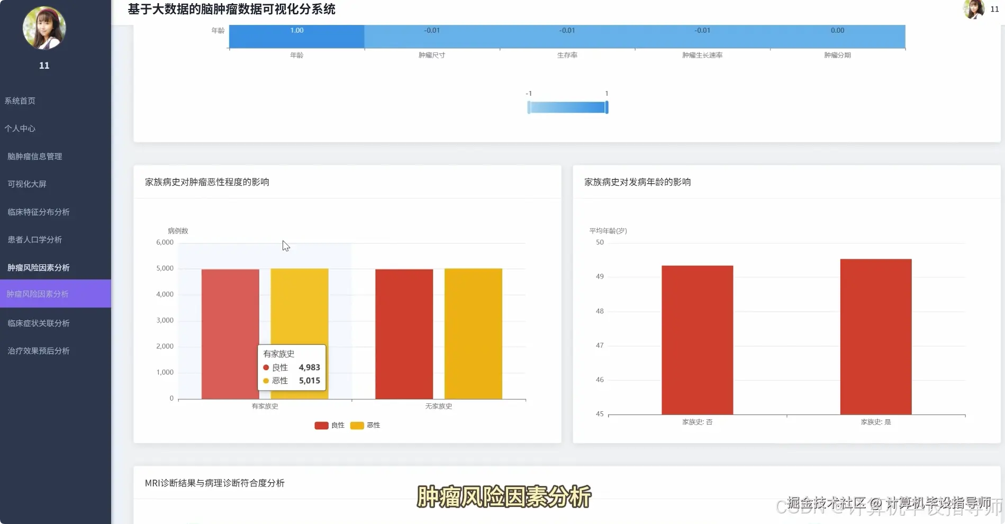Click the 家族病史对发病年龄的影响 chart title
Viewport: 1005px width, 524px height.
[x=637, y=182]
